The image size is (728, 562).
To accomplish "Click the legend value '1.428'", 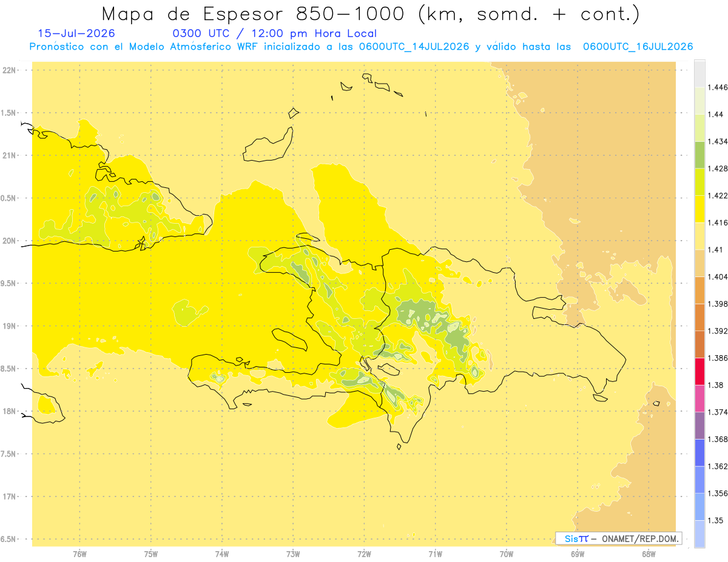I will (717, 169).
